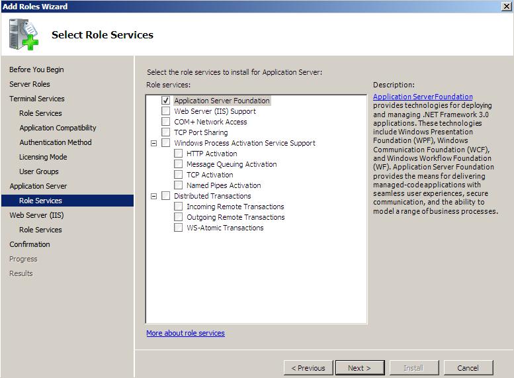Tick Distributed Transactions checkbox
Image resolution: width=514 pixels, height=378 pixels.
coord(166,195)
